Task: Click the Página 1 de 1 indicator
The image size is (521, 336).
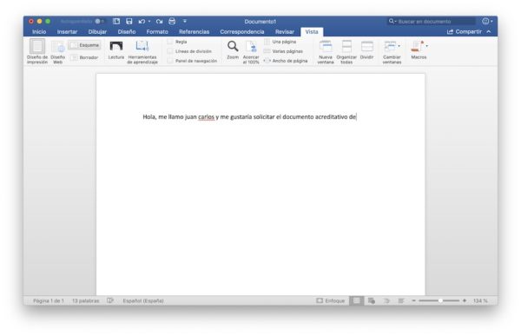Action: click(48, 300)
